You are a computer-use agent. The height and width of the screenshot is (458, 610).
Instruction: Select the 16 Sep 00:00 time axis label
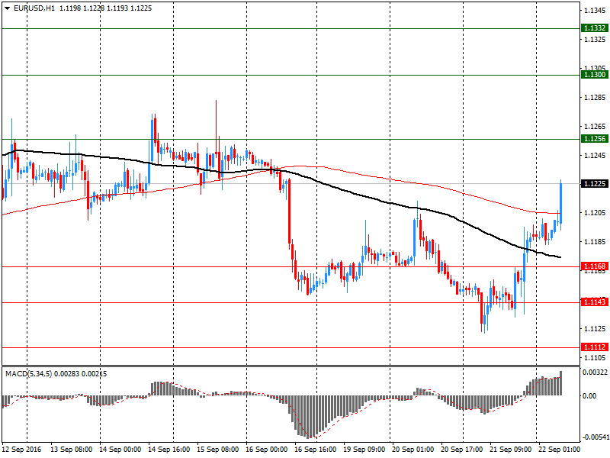pos(266,450)
